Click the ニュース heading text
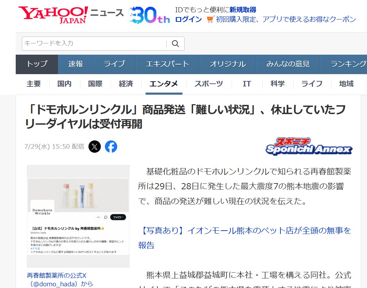Image resolution: width=367 pixels, height=288 pixels. click(107, 13)
